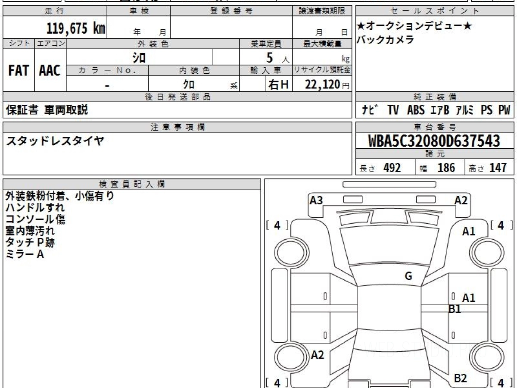Screen dimensions: 517x388
Task: Click the 諸元 header
Action: 435,154
